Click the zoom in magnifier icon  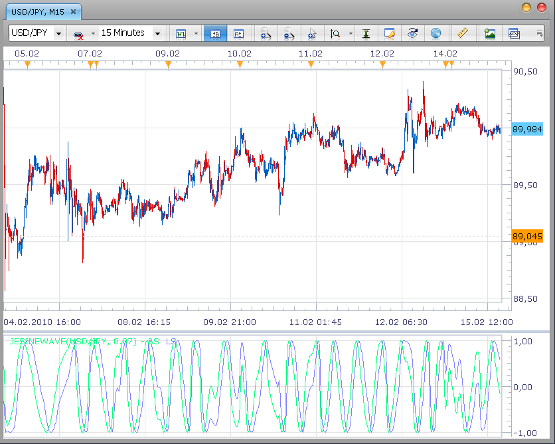266,34
